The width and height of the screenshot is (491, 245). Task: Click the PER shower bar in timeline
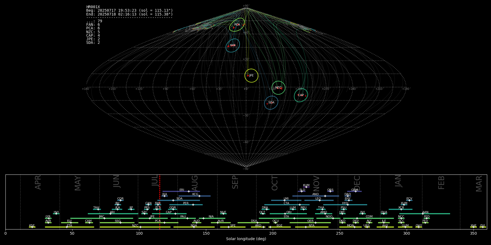186,205
